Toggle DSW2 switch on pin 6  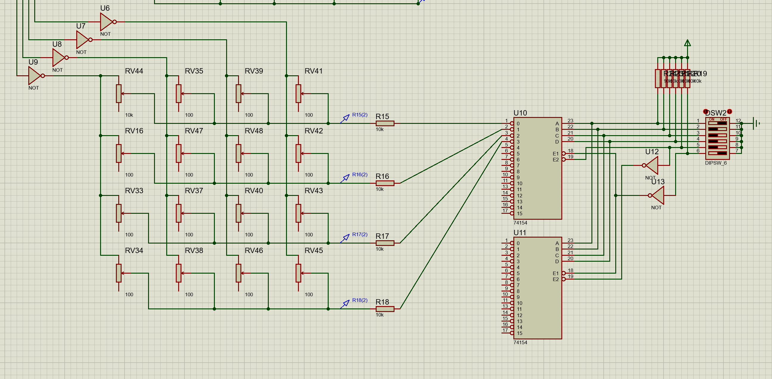point(717,153)
